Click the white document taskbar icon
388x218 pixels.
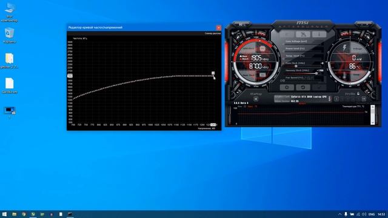click(61, 214)
